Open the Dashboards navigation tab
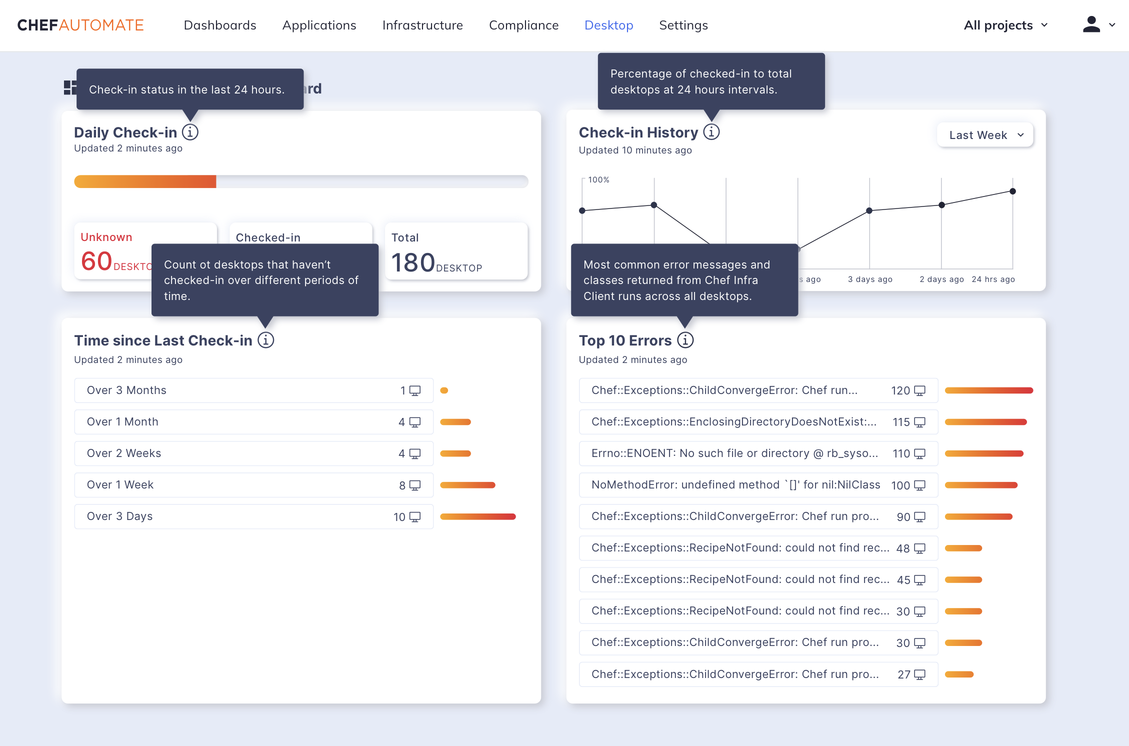 (220, 25)
